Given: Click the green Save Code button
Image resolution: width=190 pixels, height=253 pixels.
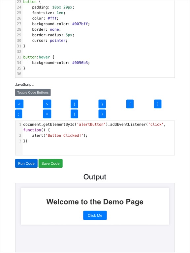Looking at the screenshot, I should pos(50,163).
